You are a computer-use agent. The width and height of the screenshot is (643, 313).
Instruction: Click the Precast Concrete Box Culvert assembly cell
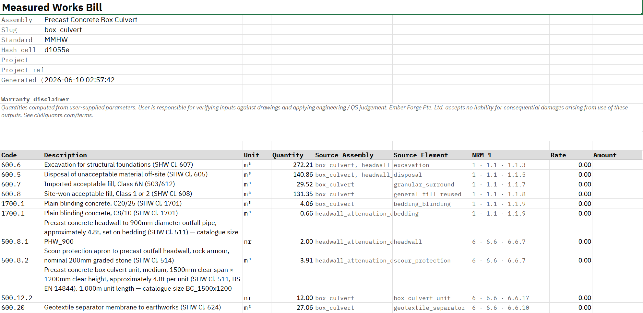pyautogui.click(x=143, y=20)
